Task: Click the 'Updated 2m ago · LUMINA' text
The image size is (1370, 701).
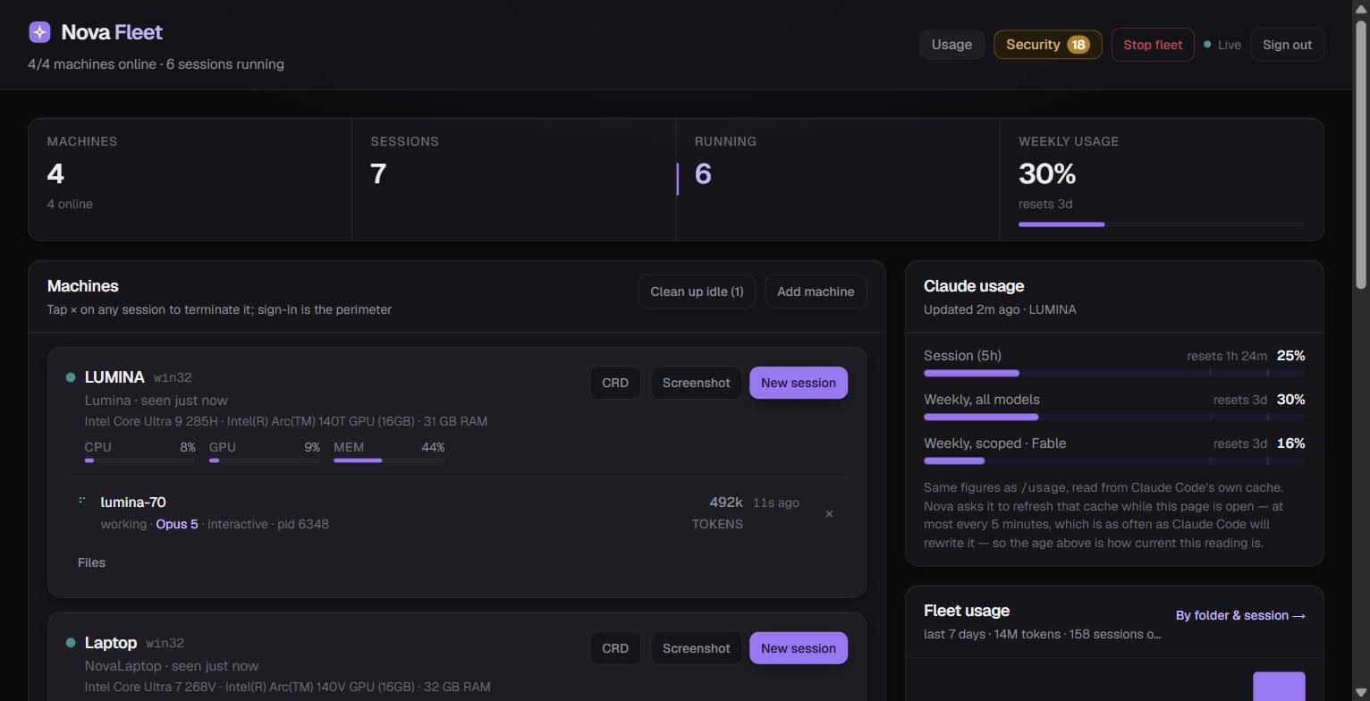Action: [x=1000, y=309]
